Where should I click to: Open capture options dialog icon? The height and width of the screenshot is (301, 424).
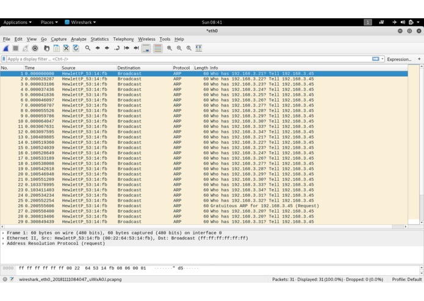coord(35,48)
